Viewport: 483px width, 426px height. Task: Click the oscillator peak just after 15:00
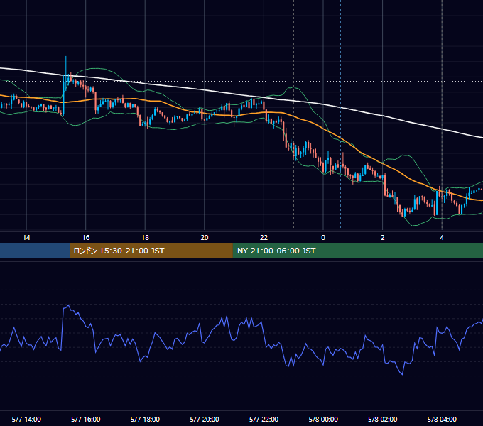68,305
